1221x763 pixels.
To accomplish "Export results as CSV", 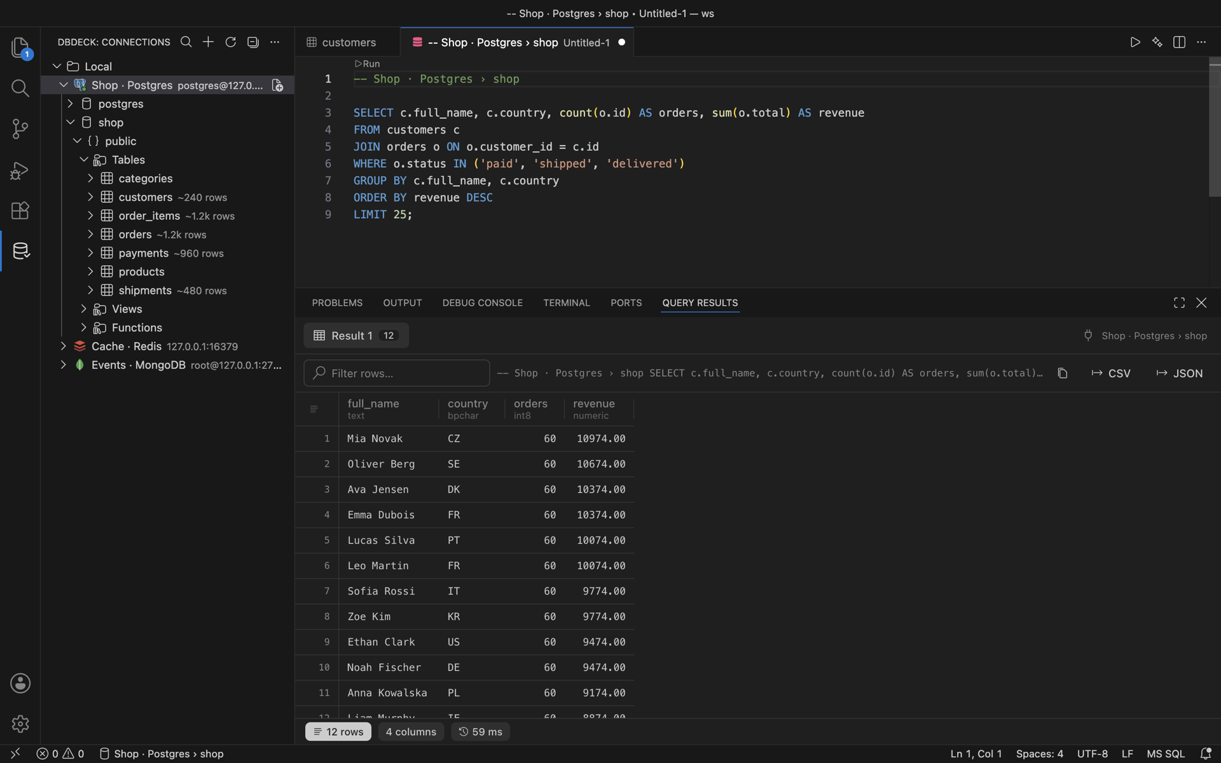I will pos(1111,373).
